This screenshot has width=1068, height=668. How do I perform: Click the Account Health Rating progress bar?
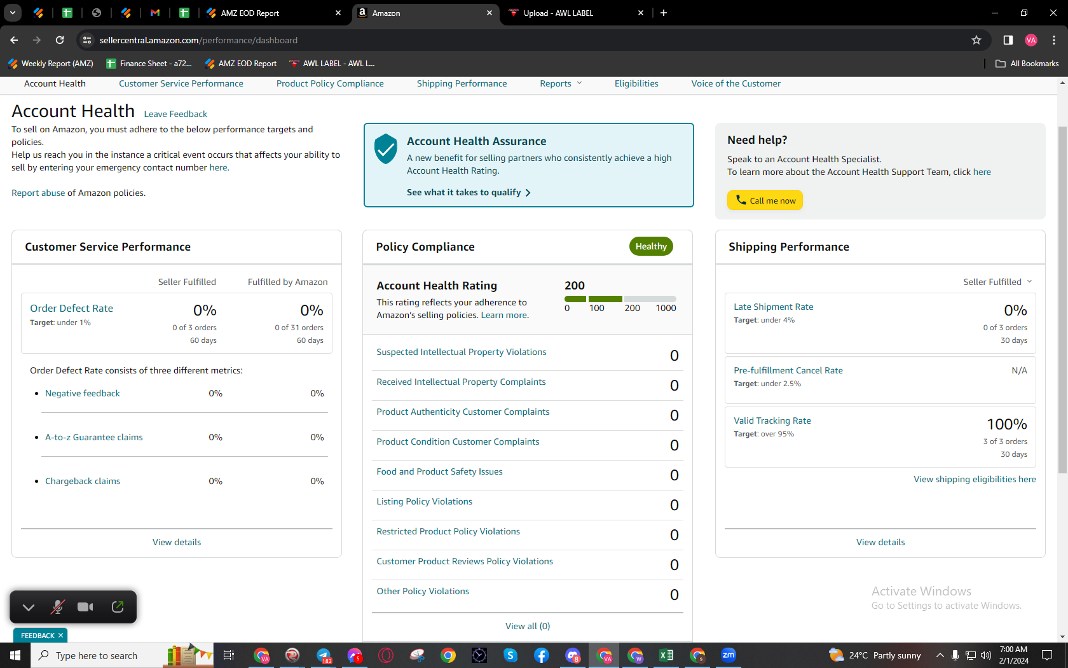pyautogui.click(x=620, y=299)
